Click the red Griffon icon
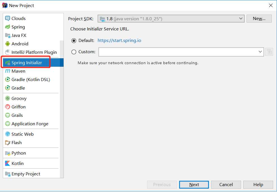The image size is (277, 192). 7,107
